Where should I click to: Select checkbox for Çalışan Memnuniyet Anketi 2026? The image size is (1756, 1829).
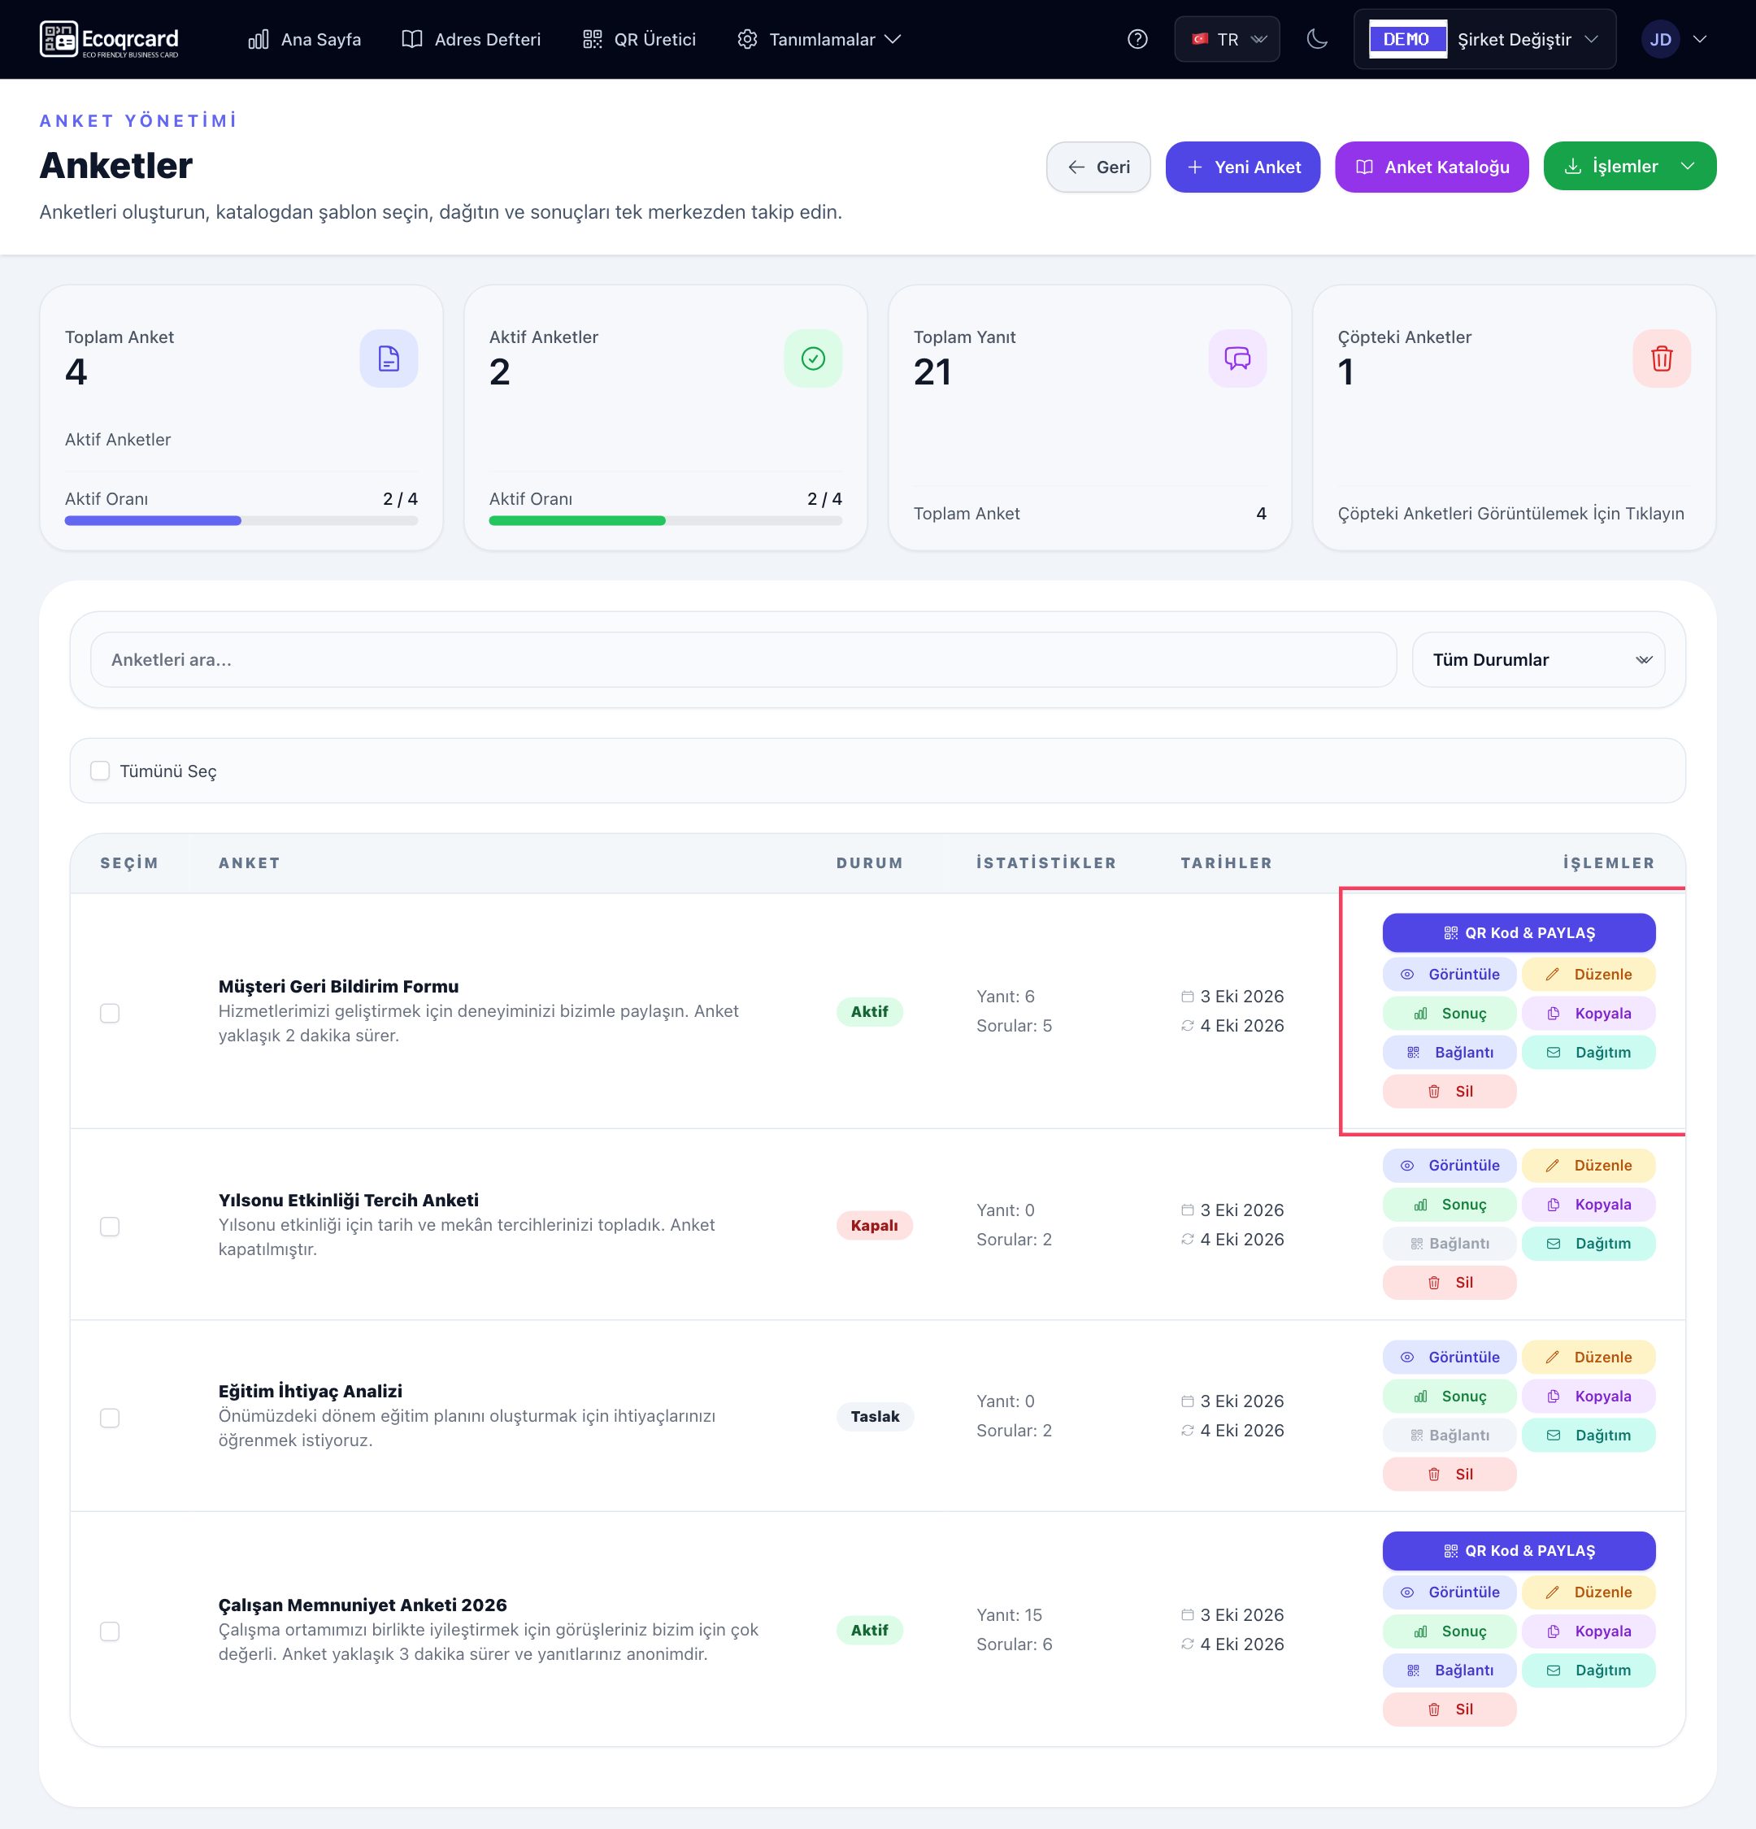coord(110,1632)
